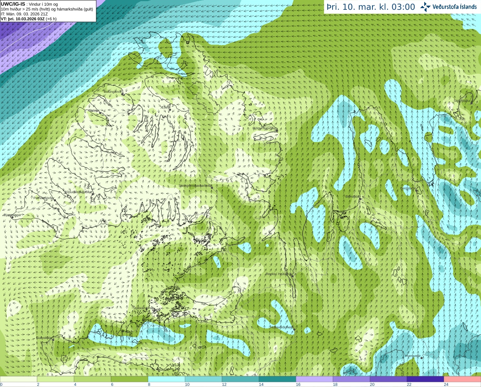The width and height of the screenshot is (481, 387).
Task: Select the Hveravellir station label
Action: 413,355
